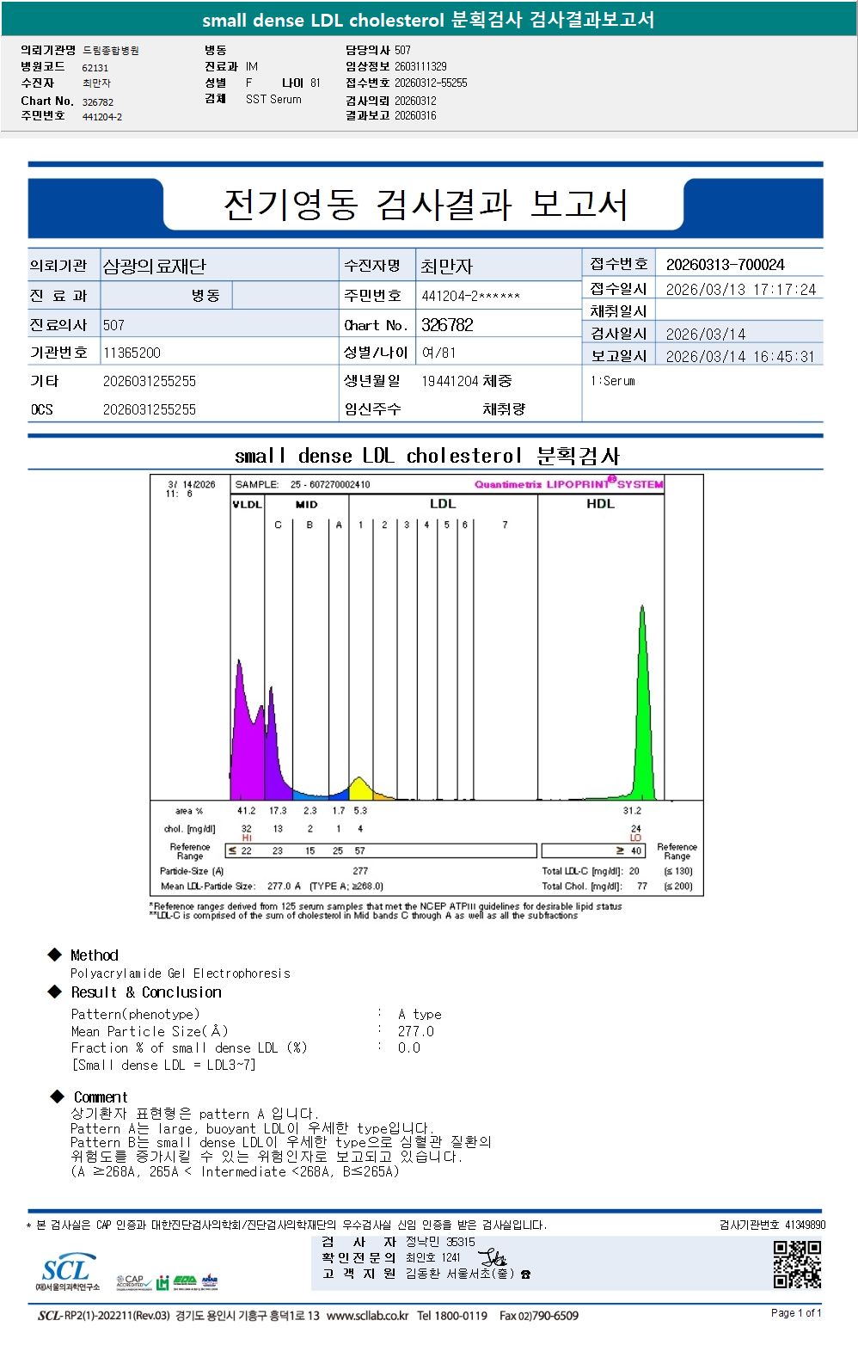
Task: Click the 접수번호 value 20260313-700024
Action: (725, 265)
